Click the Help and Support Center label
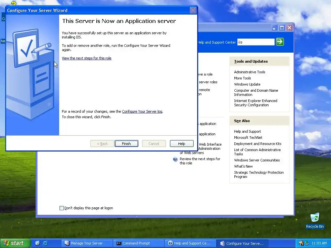 coord(217,42)
